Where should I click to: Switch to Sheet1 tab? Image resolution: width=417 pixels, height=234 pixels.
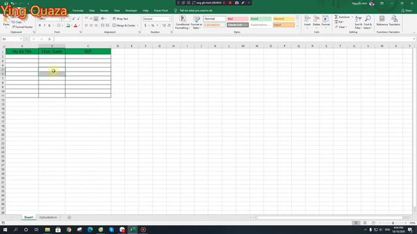click(29, 217)
